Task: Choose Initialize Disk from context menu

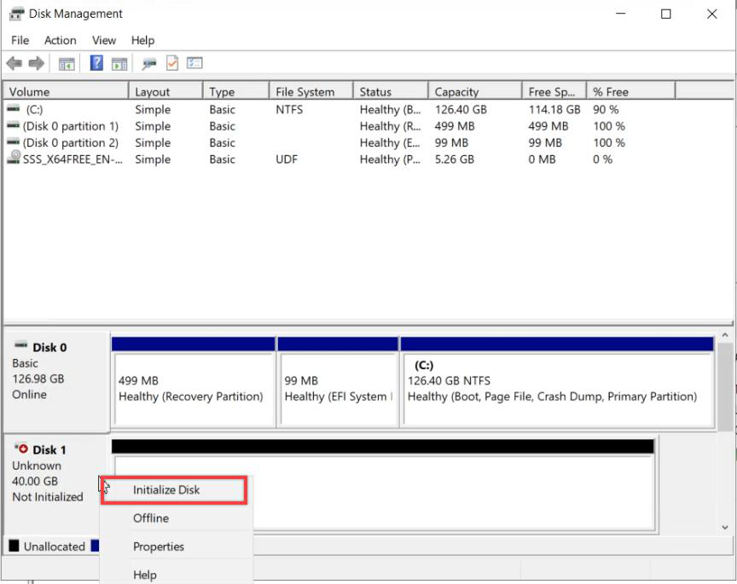Action: coord(174,490)
